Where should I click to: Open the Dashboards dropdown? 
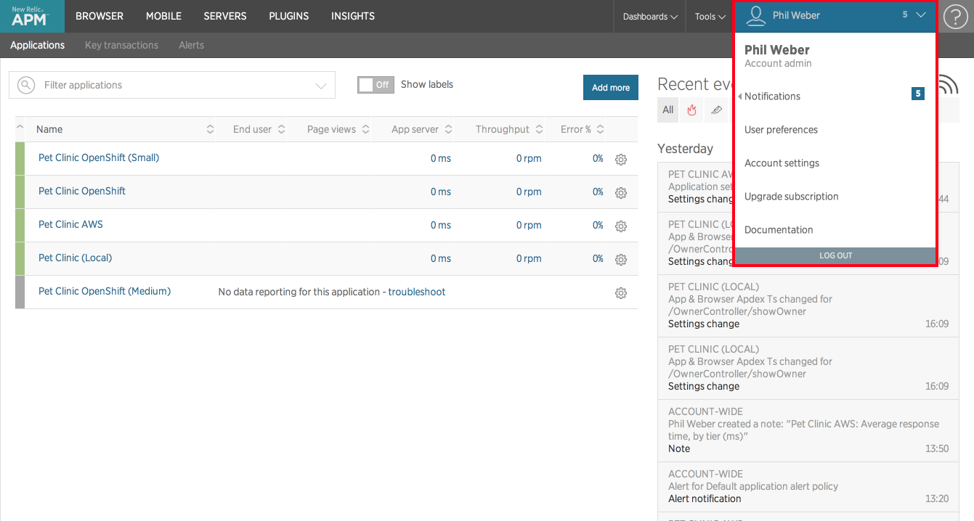tap(650, 16)
